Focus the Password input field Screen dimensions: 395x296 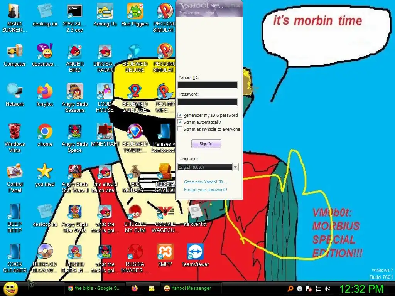207,102
